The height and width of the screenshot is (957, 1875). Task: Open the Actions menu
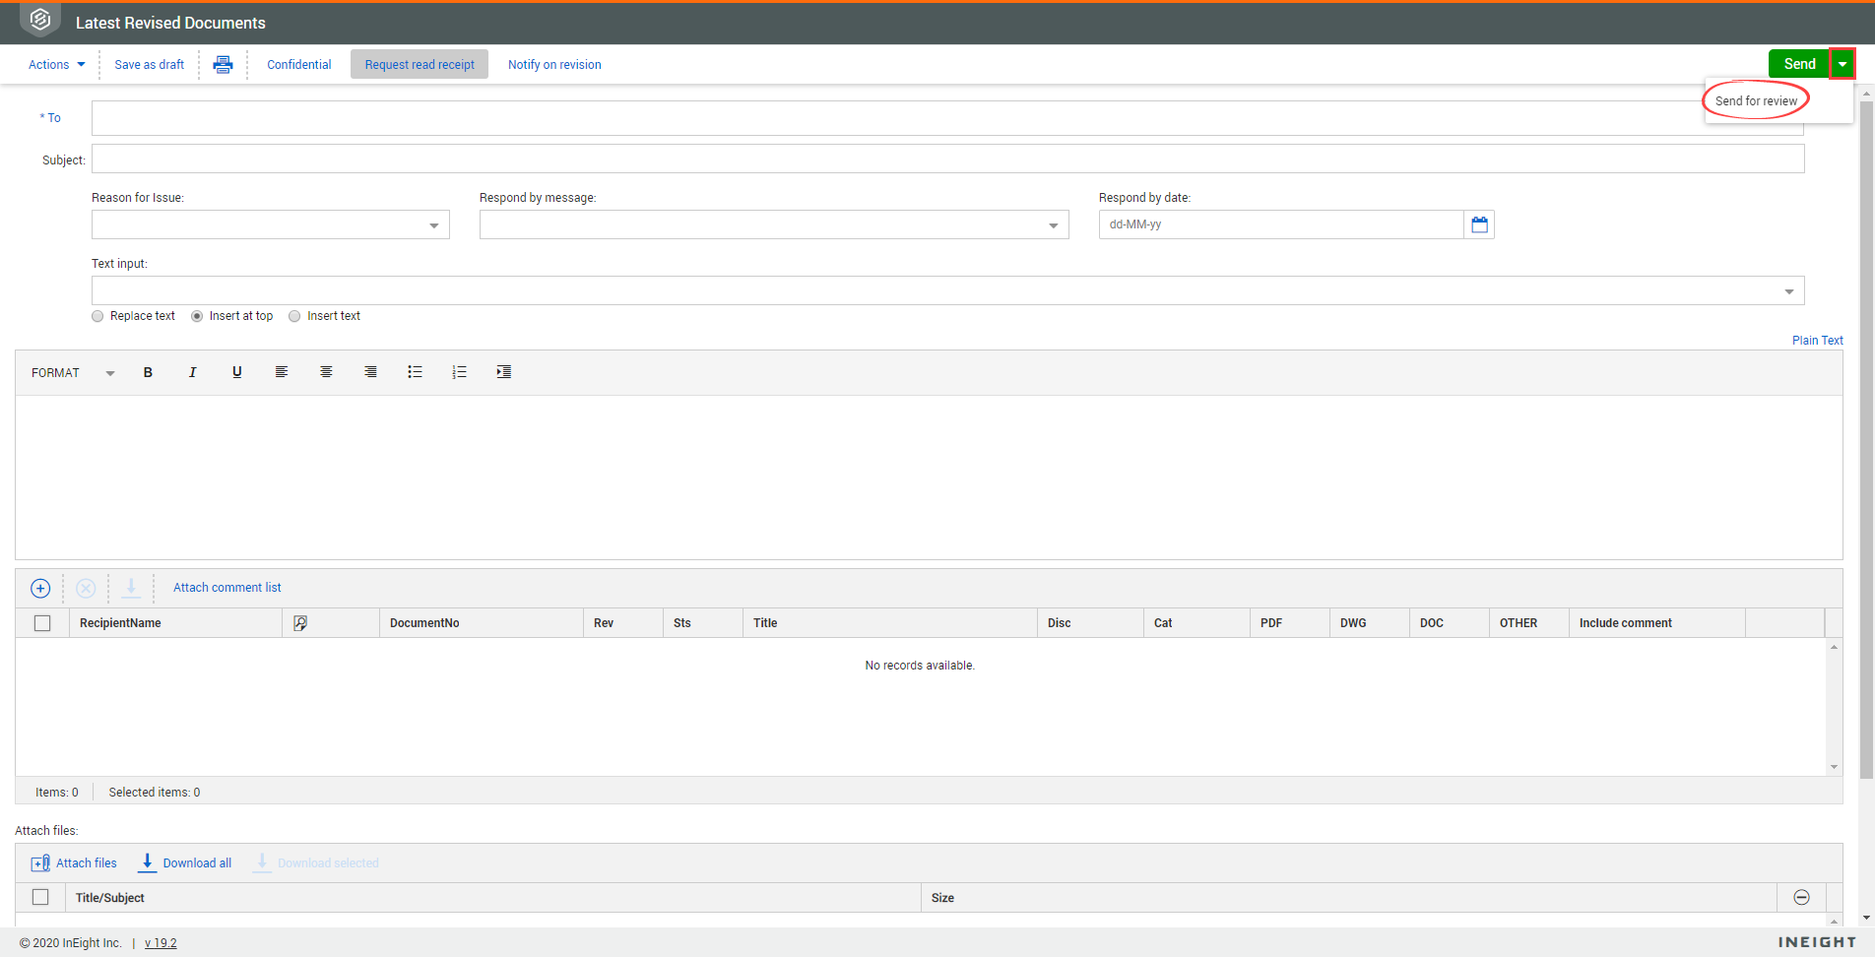point(56,65)
